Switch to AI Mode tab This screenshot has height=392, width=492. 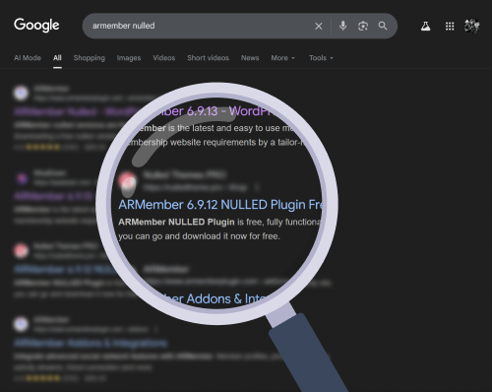coord(28,58)
